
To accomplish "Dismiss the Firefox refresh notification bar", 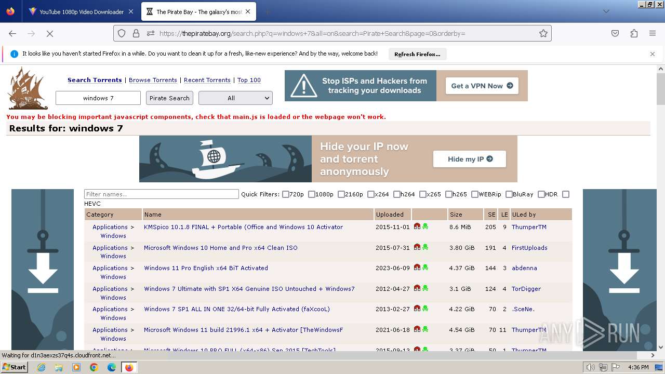I will tap(653, 54).
